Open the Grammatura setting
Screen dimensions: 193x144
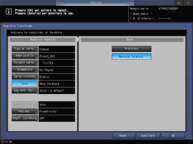pos(25,70)
